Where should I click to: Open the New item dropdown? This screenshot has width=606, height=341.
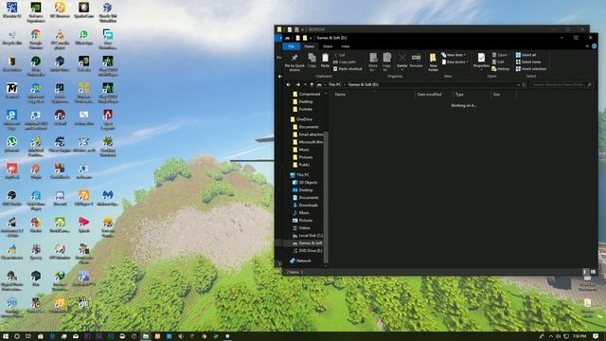[x=454, y=55]
